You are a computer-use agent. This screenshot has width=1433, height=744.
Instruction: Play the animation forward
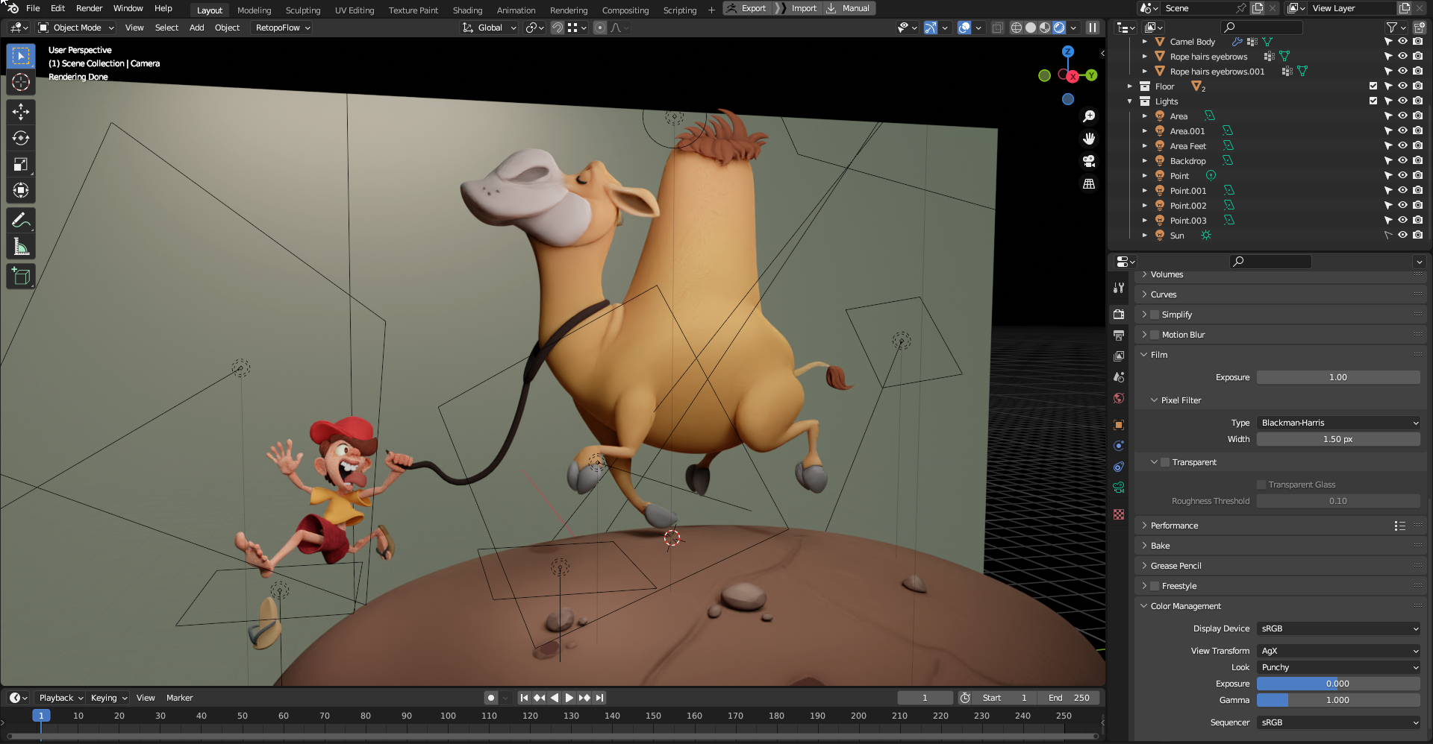tap(569, 698)
